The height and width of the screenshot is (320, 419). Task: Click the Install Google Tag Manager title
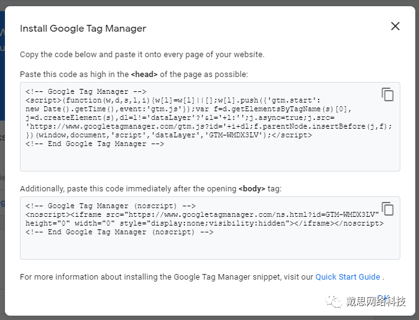pos(83,29)
